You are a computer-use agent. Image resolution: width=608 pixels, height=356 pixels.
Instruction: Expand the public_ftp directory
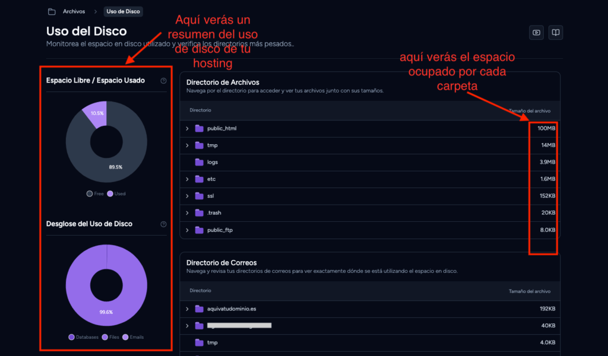coord(187,230)
